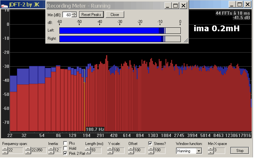Click the lower frequency span field 22

point(15,150)
